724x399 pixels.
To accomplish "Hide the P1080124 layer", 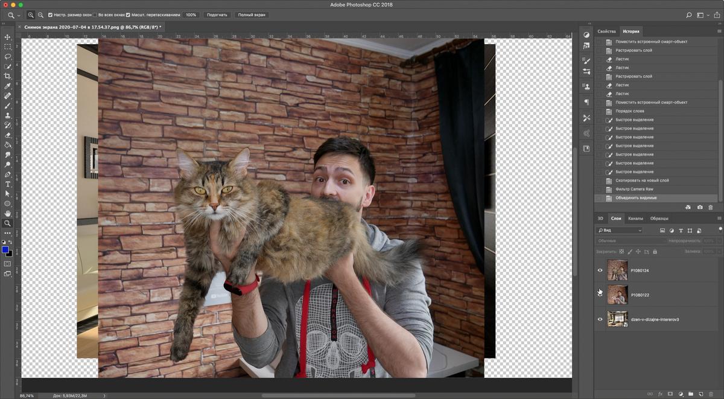I will click(600, 270).
